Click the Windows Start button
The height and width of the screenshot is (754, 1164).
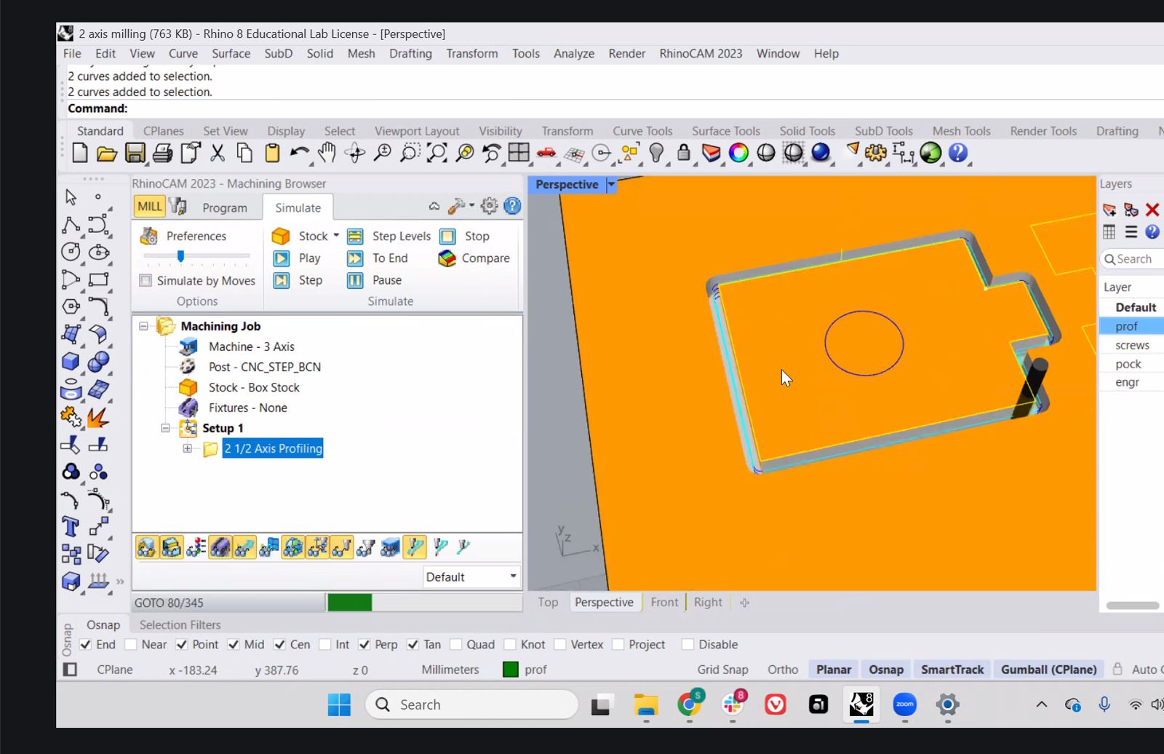[x=339, y=705]
